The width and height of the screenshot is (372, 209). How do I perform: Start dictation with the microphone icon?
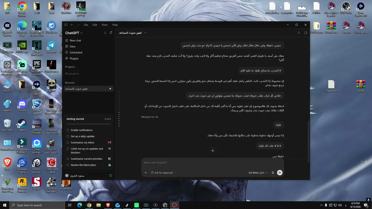[273, 173]
